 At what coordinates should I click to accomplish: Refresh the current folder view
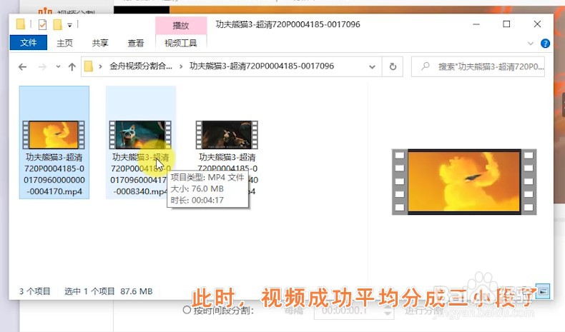pyautogui.click(x=393, y=66)
